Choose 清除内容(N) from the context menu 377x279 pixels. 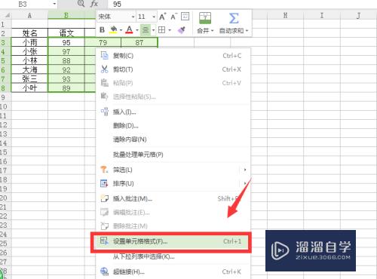pyautogui.click(x=173, y=139)
